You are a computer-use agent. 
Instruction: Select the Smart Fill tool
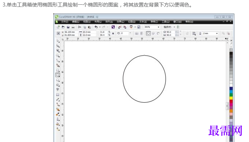coord(58,65)
